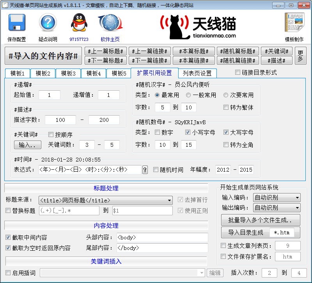Insert #关键词# tag button

pos(277,51)
